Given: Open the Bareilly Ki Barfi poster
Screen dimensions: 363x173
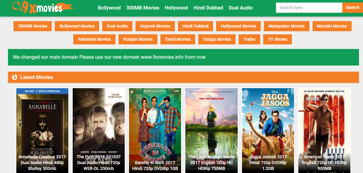Looking at the screenshot, I should coord(155,130).
